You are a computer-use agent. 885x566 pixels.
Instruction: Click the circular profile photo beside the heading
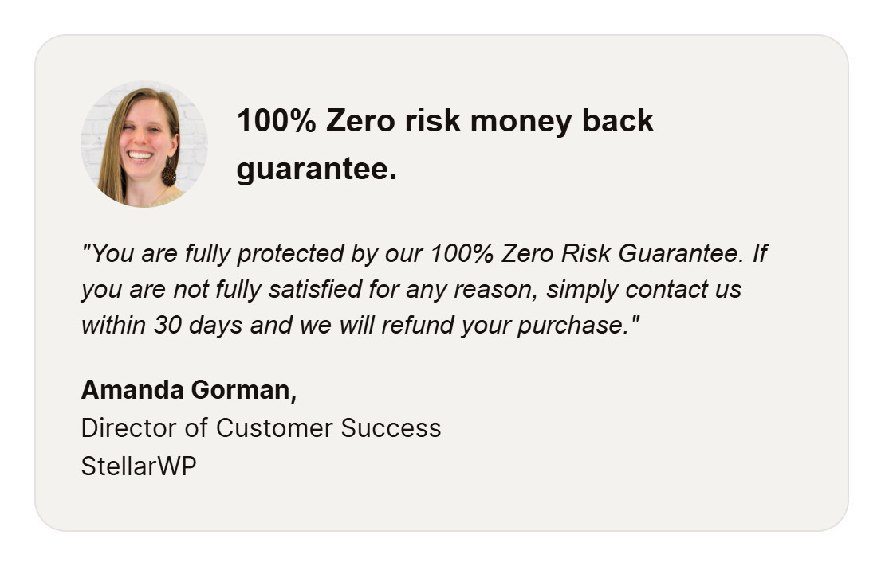click(144, 144)
